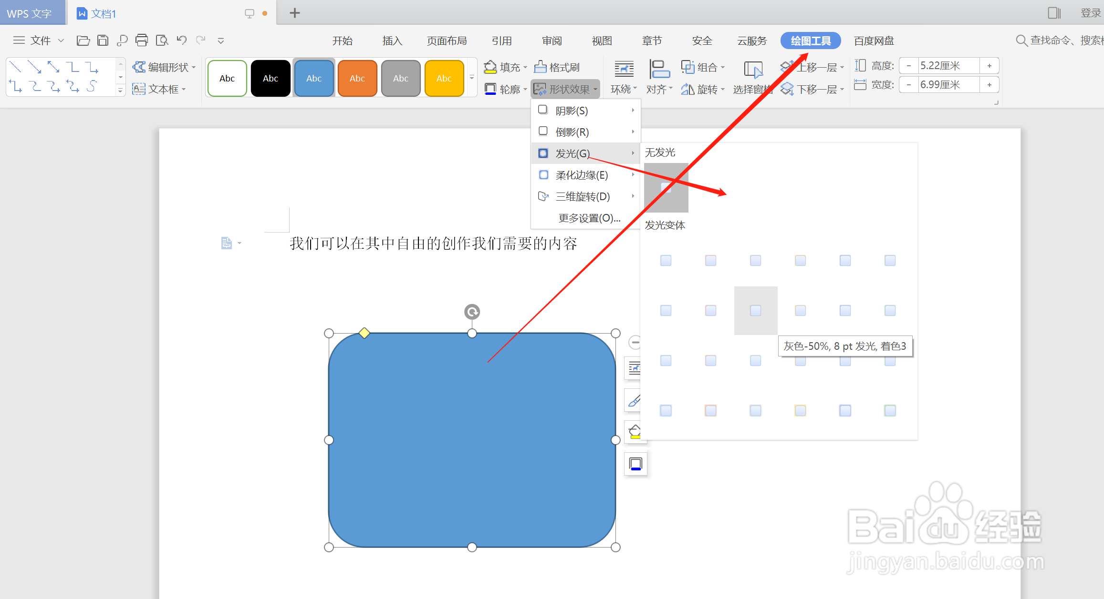Select the orange Abc shape style
This screenshot has width=1104, height=599.
tap(357, 79)
